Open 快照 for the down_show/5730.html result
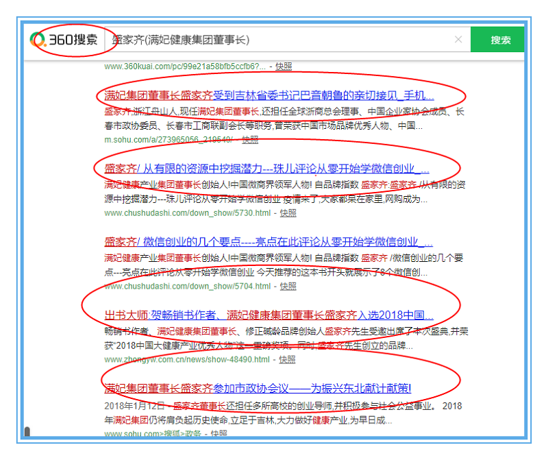 click(288, 213)
